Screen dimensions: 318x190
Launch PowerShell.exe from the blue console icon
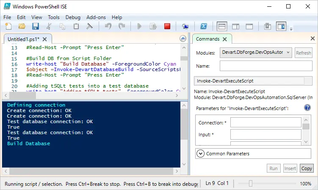(x=203, y=27)
